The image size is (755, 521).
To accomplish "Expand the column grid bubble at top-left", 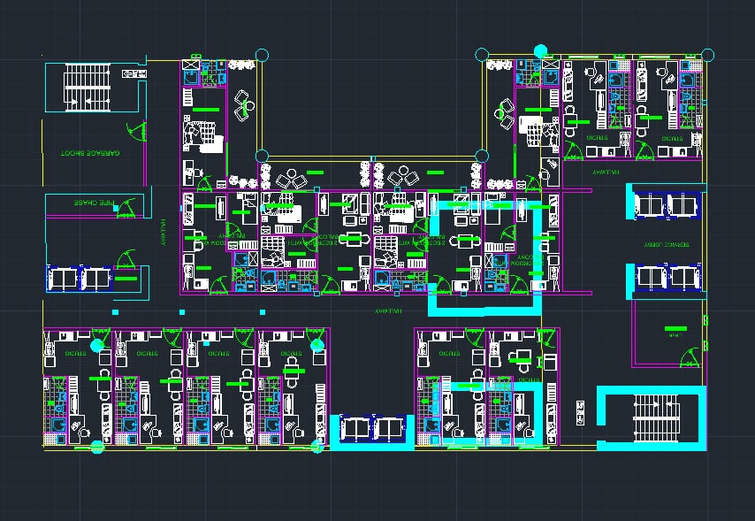I will [261, 54].
